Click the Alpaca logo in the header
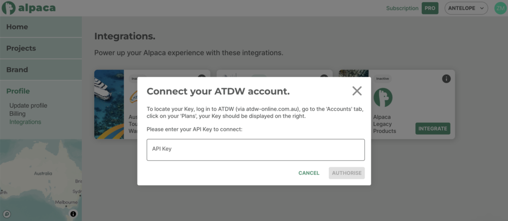The image size is (508, 221). point(28,8)
